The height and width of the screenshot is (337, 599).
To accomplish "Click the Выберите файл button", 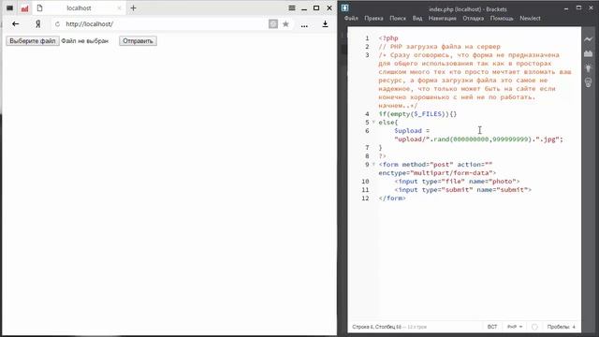I will [x=33, y=41].
